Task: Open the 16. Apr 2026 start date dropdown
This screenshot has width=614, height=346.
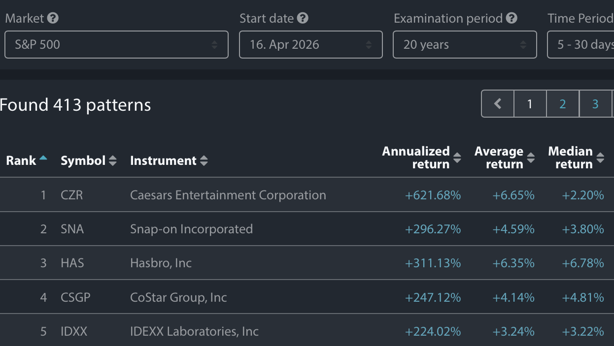Action: (x=310, y=45)
